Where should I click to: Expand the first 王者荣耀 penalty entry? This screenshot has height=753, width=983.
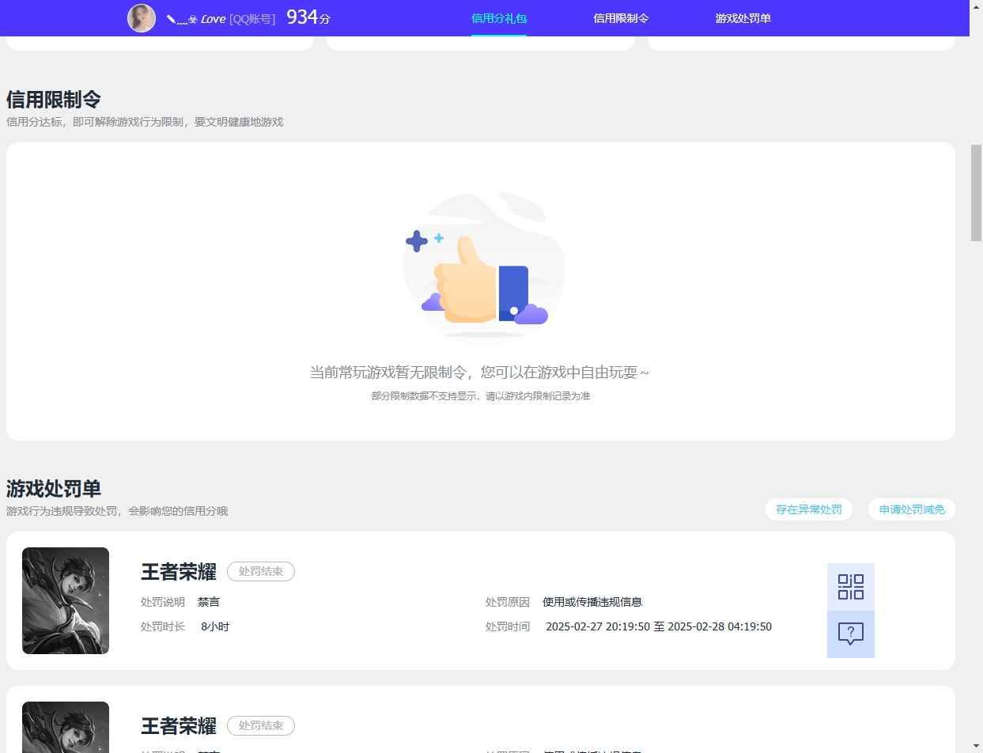[178, 572]
